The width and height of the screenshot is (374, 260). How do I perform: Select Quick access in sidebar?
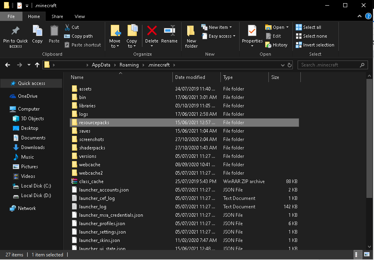point(32,83)
